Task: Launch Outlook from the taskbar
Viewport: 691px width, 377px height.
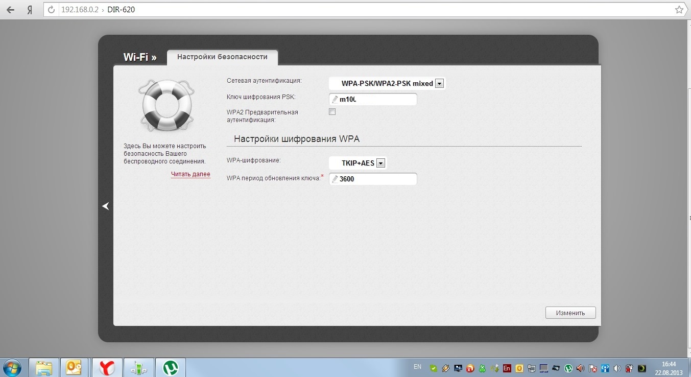Action: coord(75,367)
